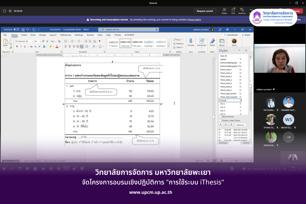306x204 pixels.
Task: Click the Refresh button below the file list
Action: point(246,143)
